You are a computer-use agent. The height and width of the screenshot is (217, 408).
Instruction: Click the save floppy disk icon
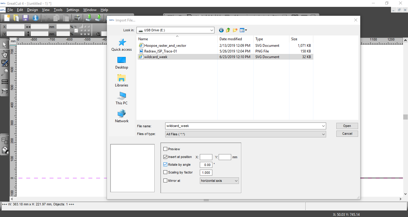click(25, 18)
